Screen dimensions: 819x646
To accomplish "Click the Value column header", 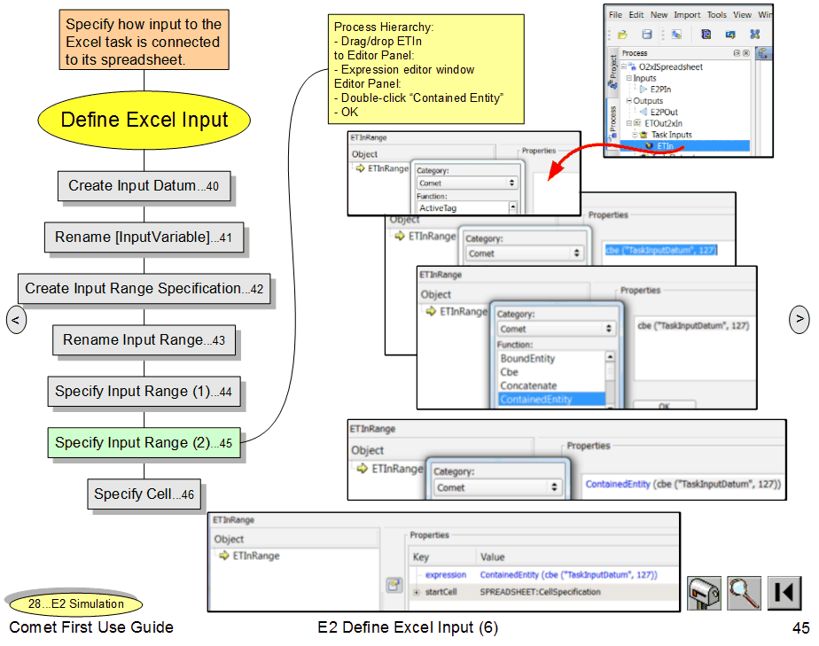I will click(493, 556).
